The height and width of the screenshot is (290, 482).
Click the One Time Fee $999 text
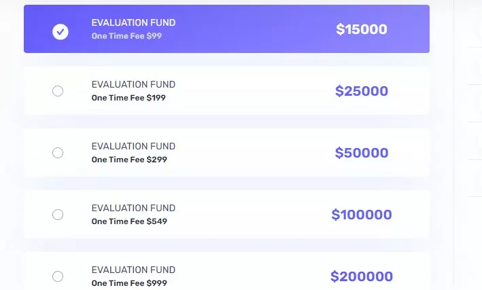[x=129, y=283]
